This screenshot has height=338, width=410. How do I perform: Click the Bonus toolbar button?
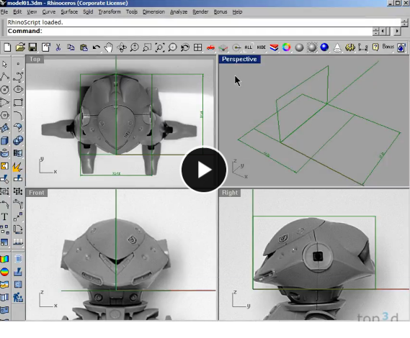(388, 47)
